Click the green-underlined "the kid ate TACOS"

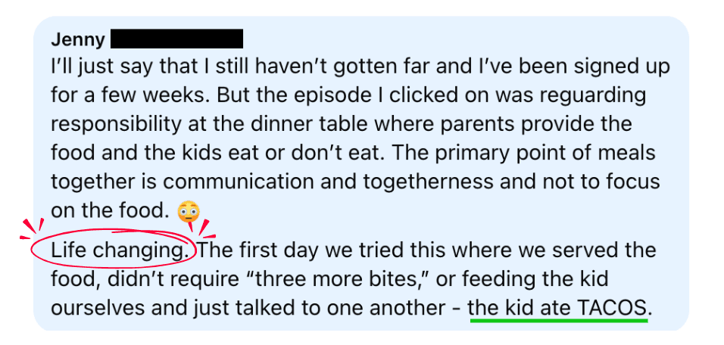pos(559,308)
